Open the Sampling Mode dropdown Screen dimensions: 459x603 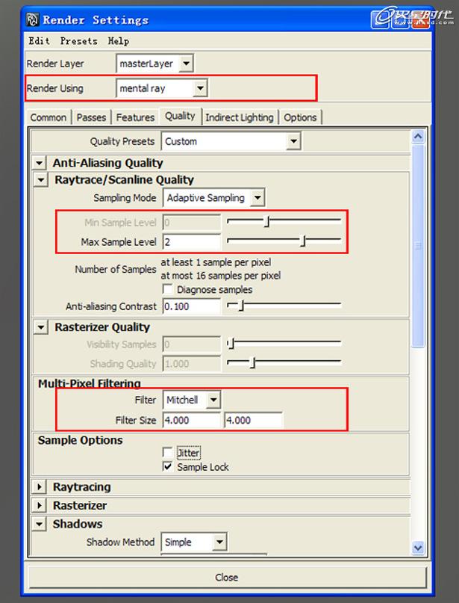tap(214, 198)
